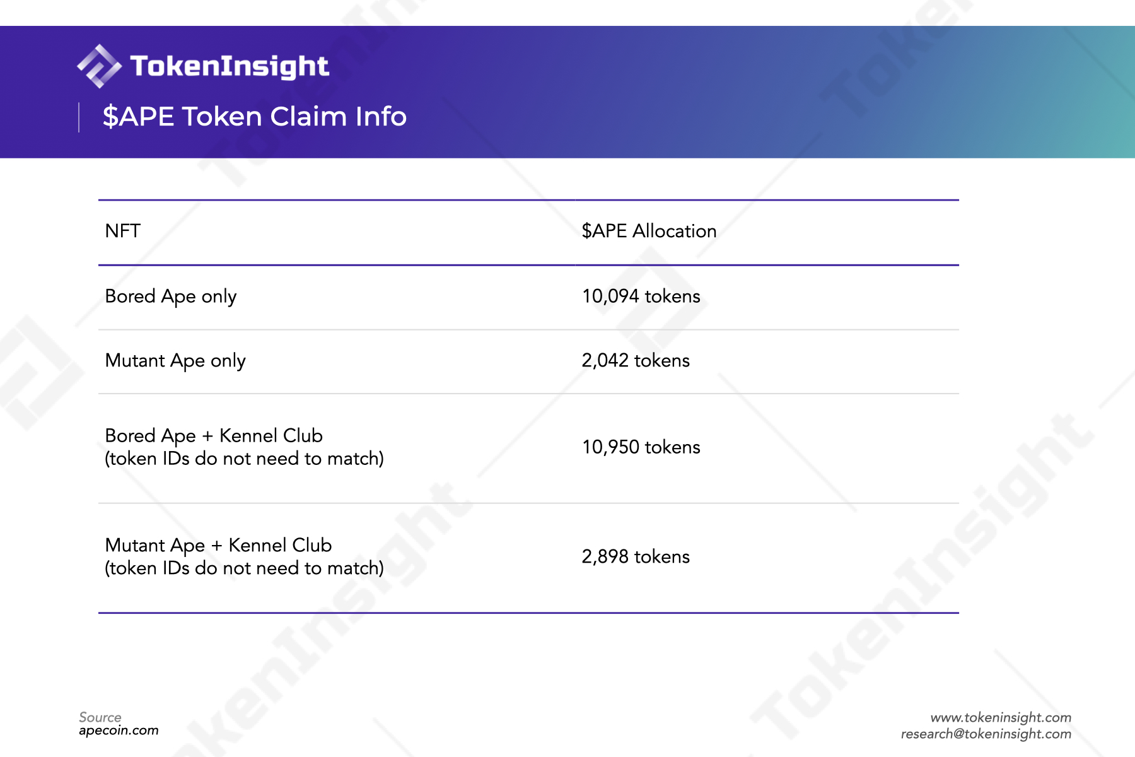Click the 2,898 tokens value
This screenshot has height=757, width=1135.
(x=636, y=557)
